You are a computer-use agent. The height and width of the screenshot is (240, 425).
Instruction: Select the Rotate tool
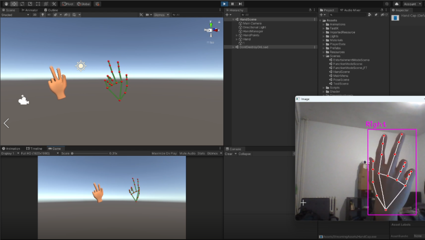[22, 4]
